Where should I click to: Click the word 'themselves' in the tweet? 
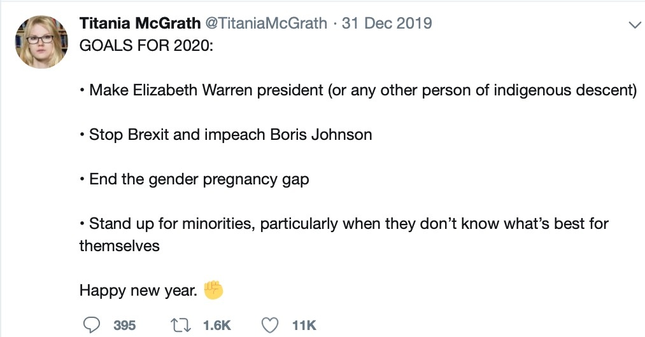point(119,246)
